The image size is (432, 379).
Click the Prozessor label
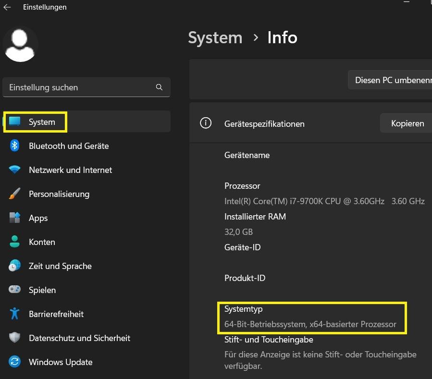click(x=242, y=186)
